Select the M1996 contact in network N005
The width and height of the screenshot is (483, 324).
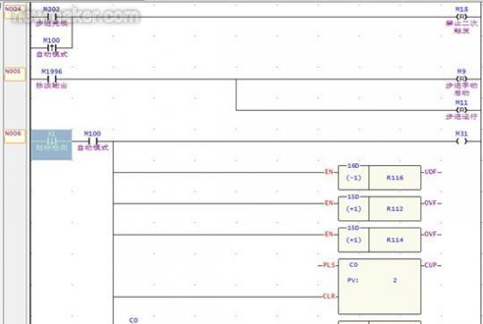tap(52, 79)
